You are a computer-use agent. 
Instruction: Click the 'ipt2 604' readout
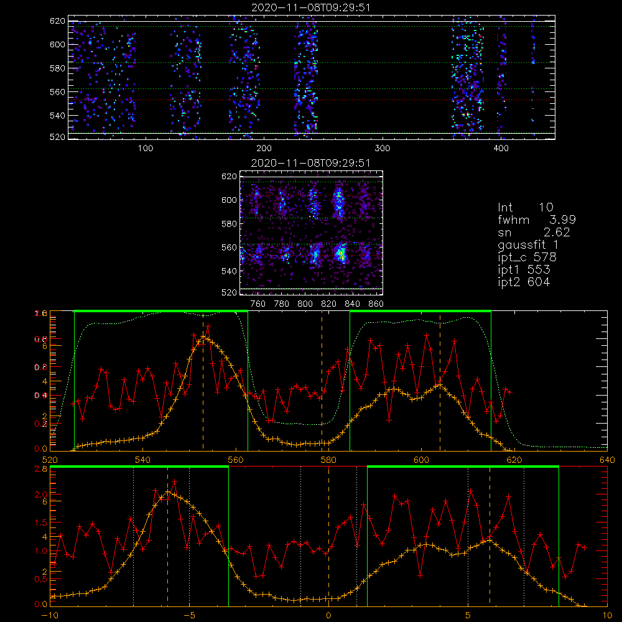pyautogui.click(x=524, y=282)
